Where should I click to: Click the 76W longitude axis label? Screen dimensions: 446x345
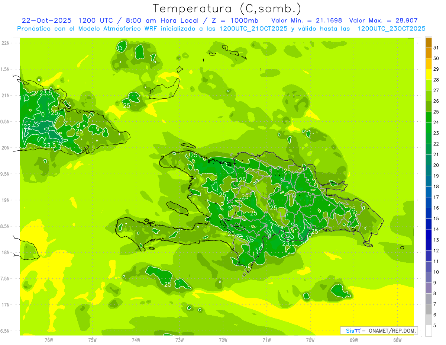click(x=49, y=340)
